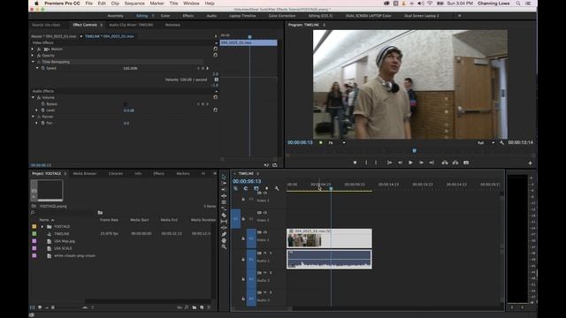
Task: Expand the Pan property
Action: click(x=36, y=123)
